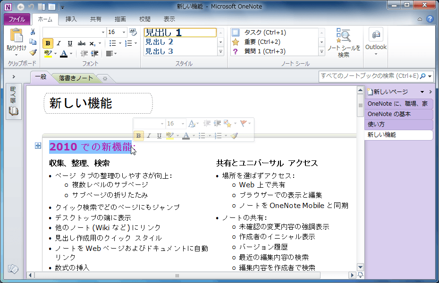Switch to the 表示 ribbon tab

click(x=169, y=19)
